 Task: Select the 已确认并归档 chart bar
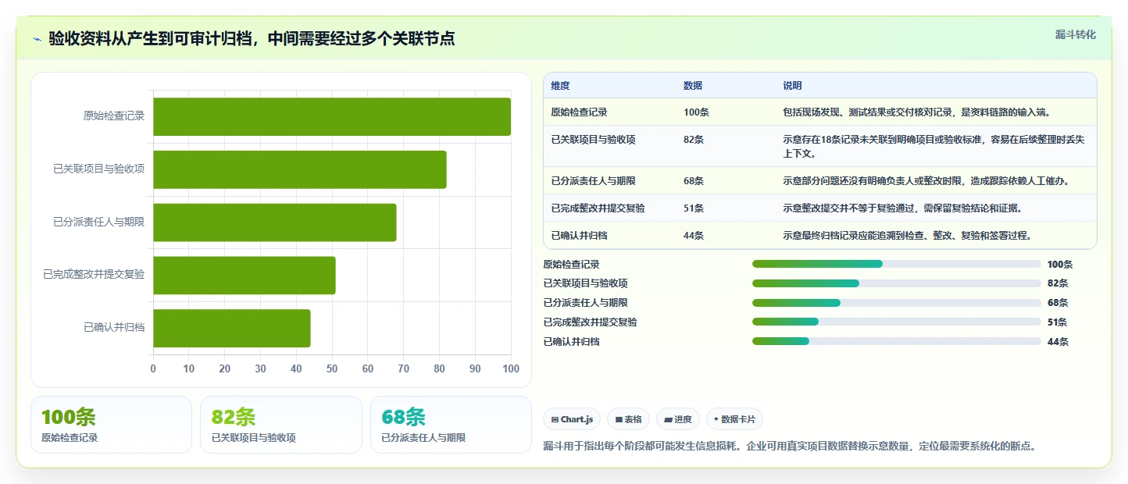(x=232, y=328)
